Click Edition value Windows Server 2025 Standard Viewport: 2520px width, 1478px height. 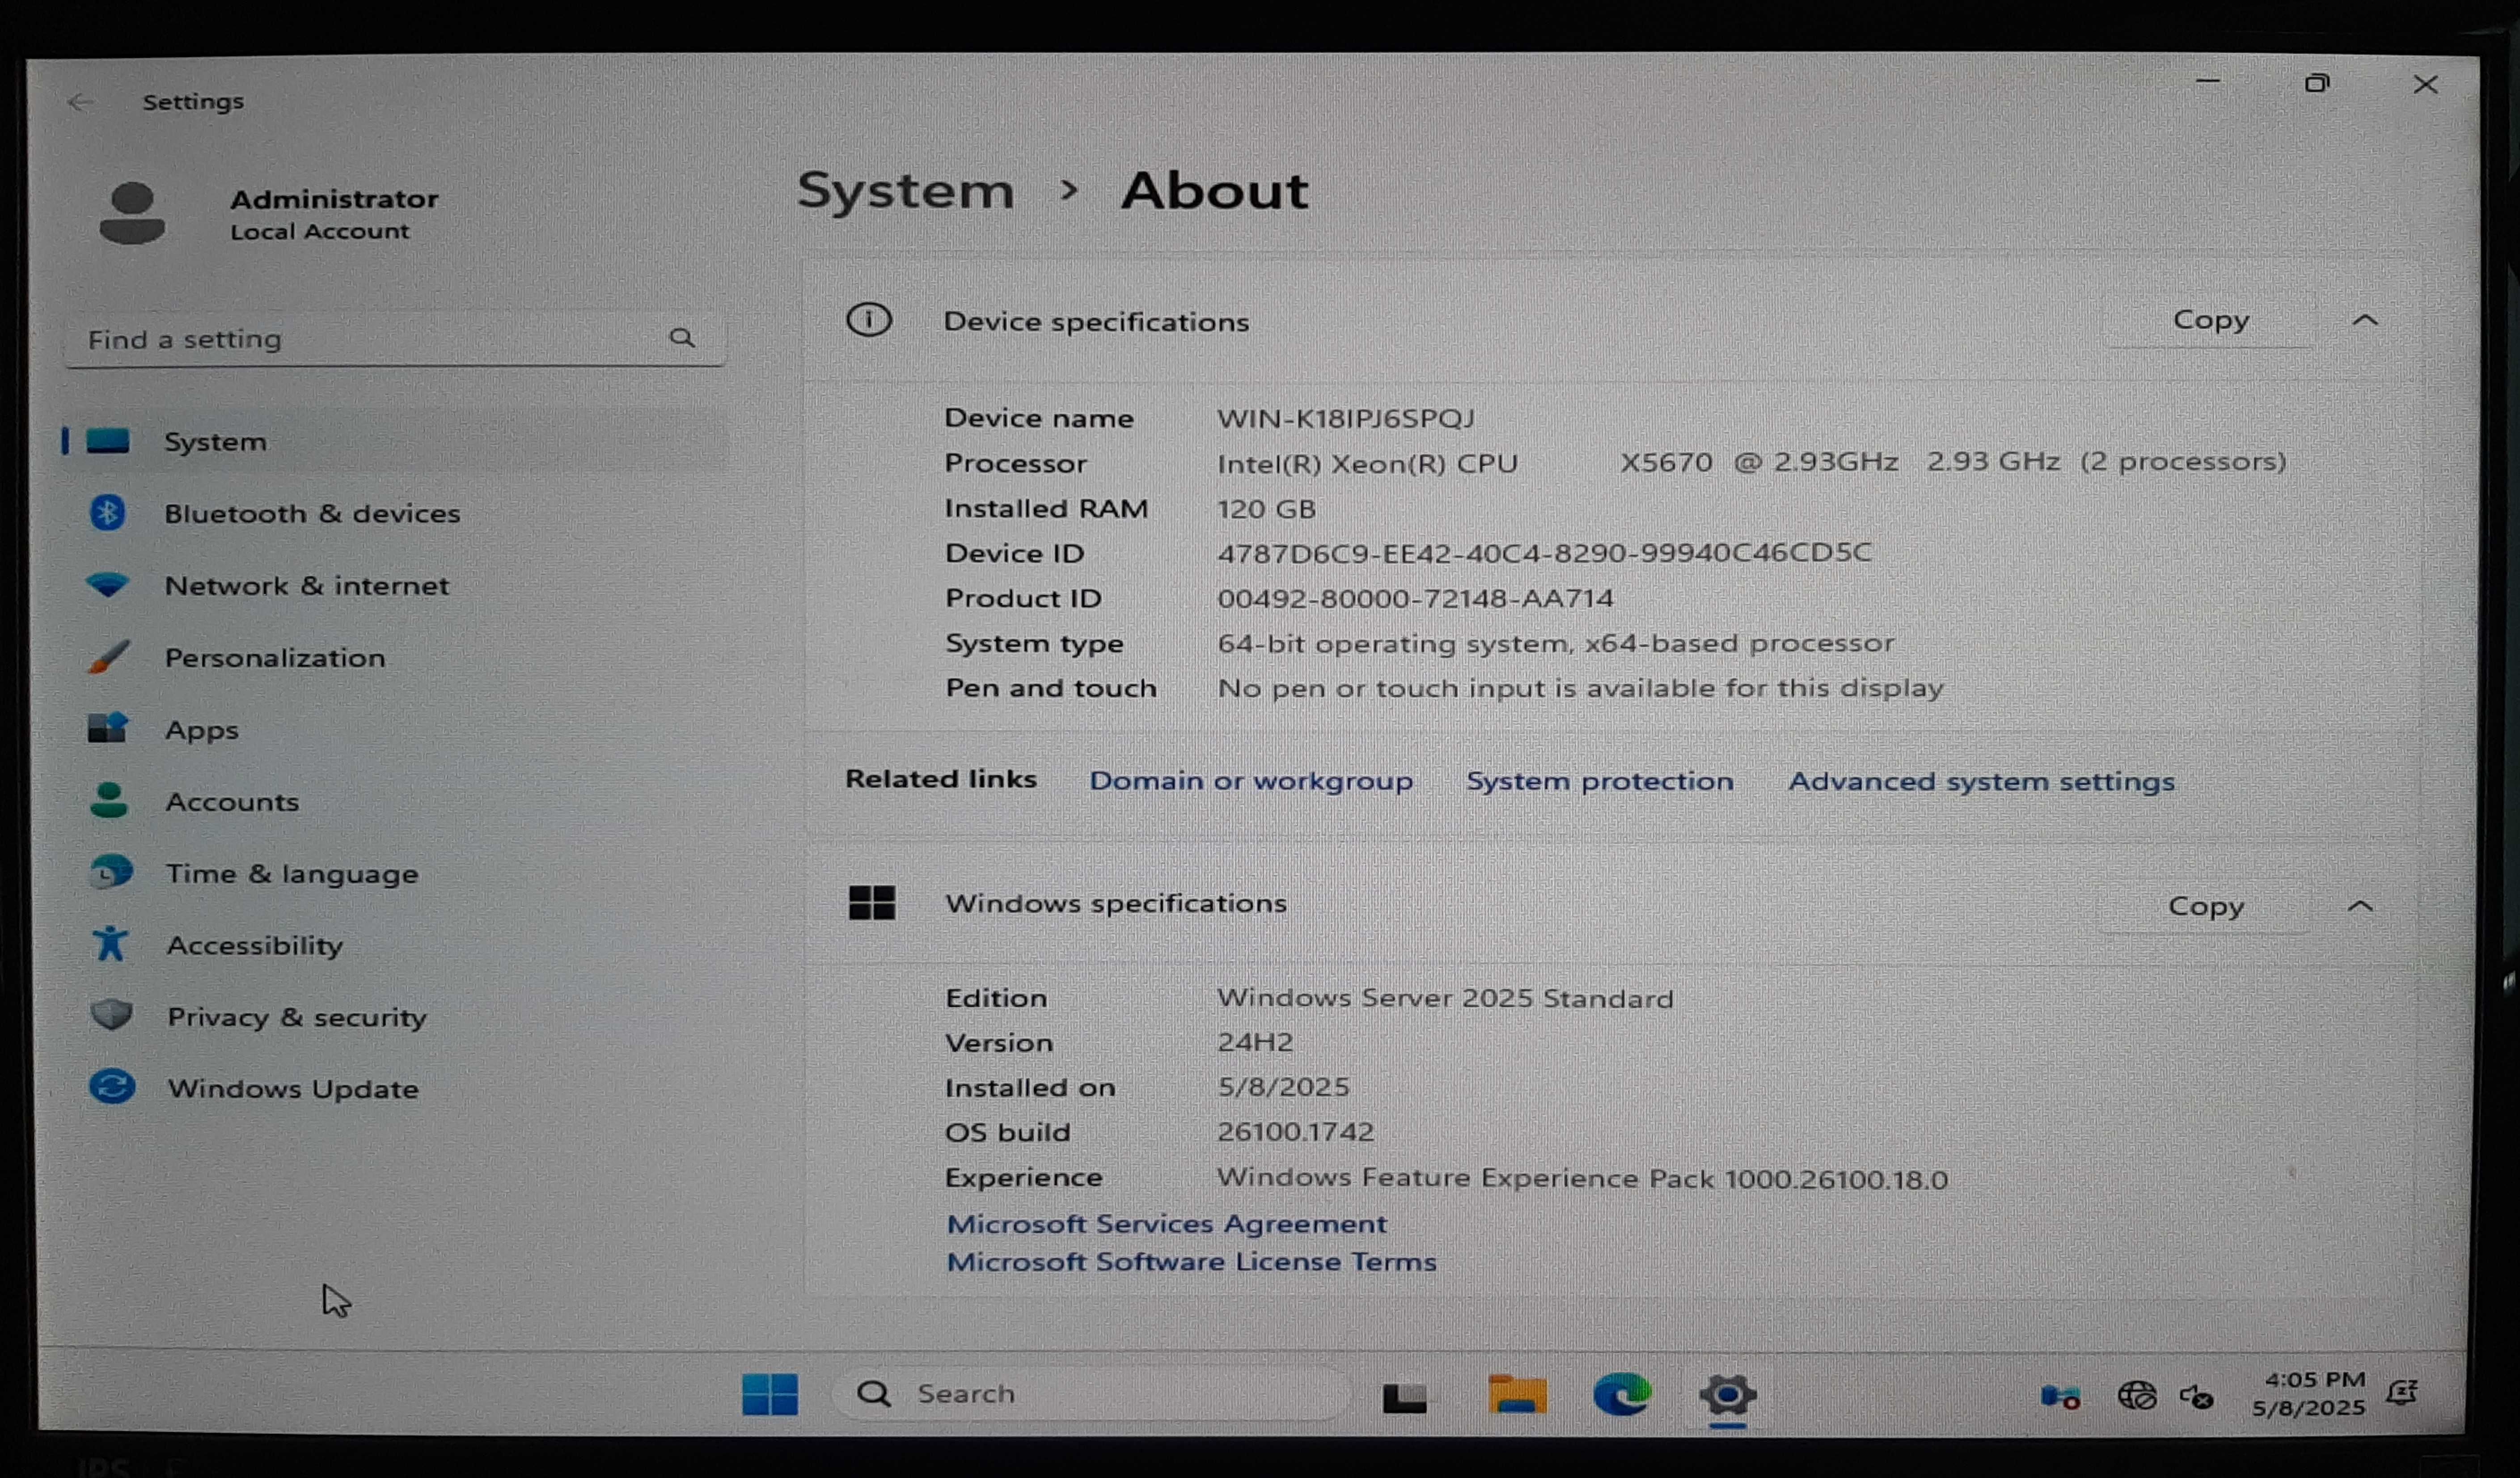(1445, 998)
